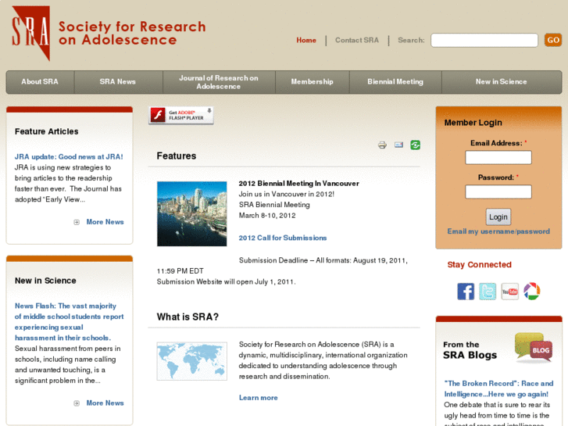Viewport: 568px width, 426px height.
Task: Click the orange GO search button
Action: (x=553, y=40)
